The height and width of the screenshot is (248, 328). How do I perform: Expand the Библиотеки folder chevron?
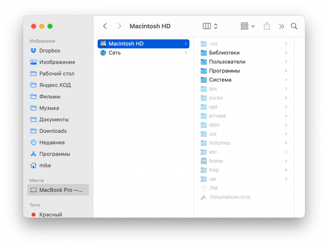(286, 53)
